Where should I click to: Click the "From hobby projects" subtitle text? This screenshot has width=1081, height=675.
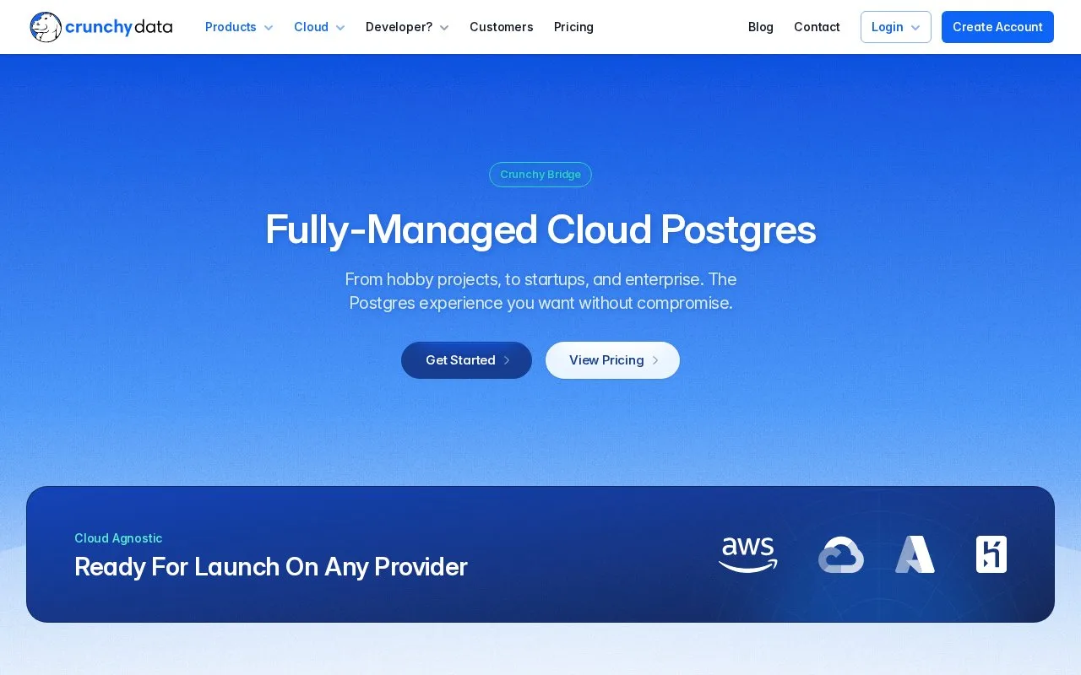click(x=540, y=291)
